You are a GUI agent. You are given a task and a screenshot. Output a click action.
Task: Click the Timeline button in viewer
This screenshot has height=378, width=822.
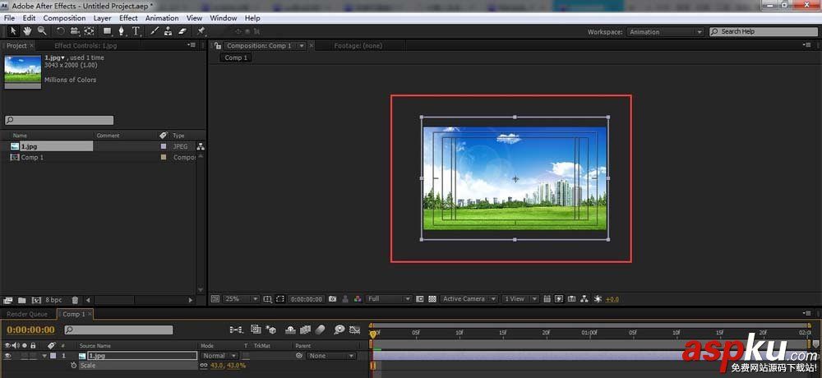pyautogui.click(x=572, y=299)
